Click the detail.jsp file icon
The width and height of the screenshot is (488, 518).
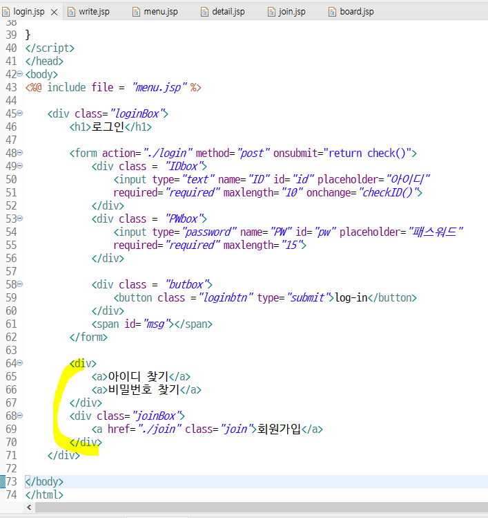(x=204, y=12)
